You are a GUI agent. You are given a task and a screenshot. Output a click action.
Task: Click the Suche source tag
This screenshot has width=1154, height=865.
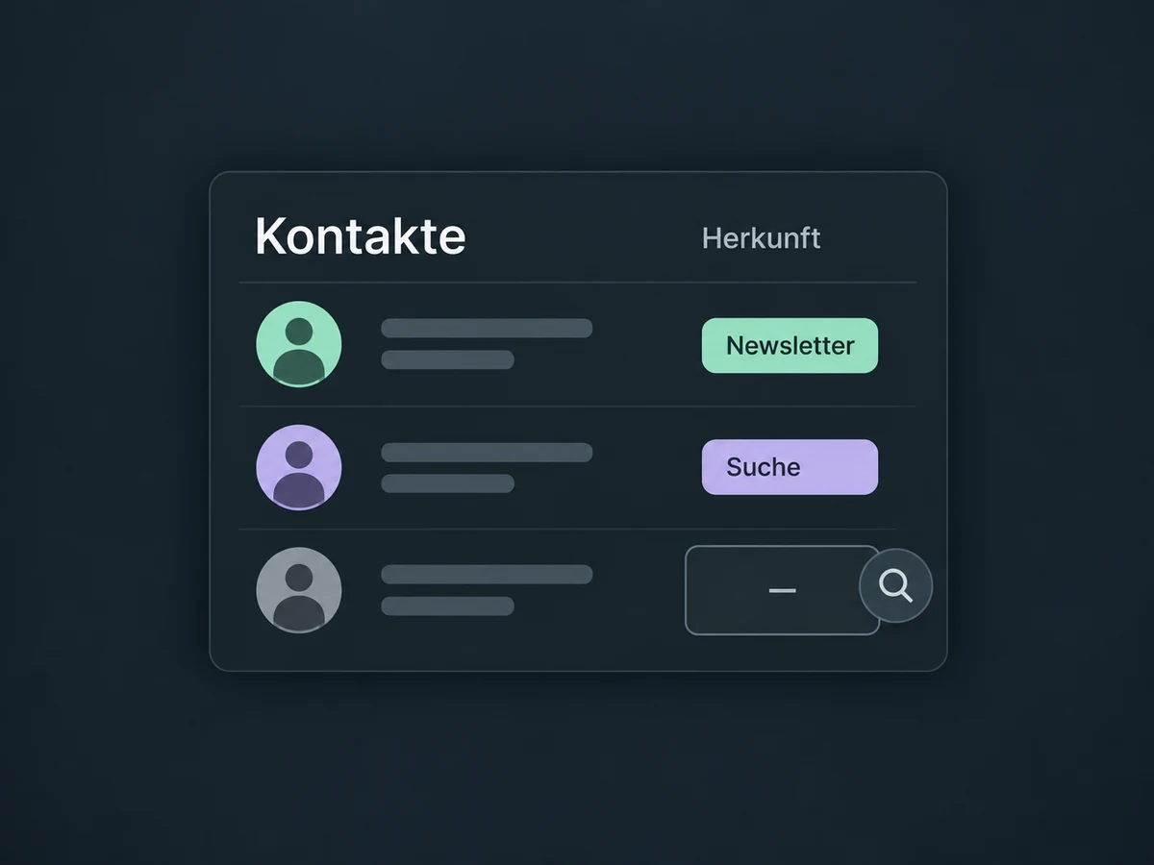click(x=790, y=467)
